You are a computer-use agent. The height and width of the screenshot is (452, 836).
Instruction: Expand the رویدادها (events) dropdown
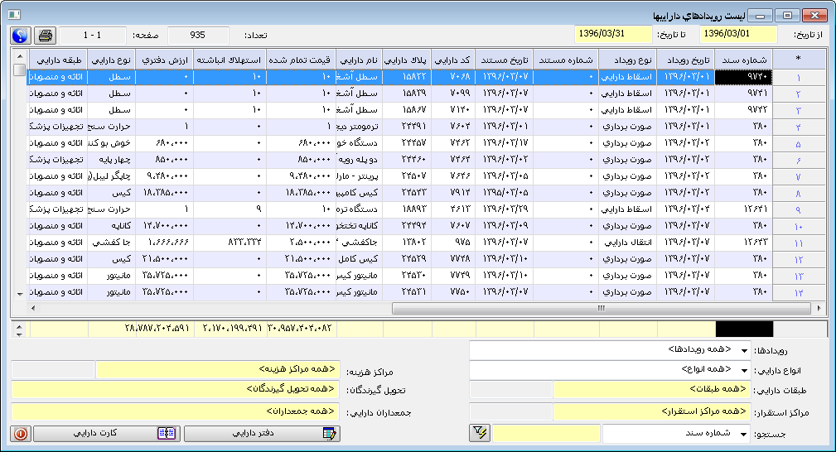tap(743, 350)
